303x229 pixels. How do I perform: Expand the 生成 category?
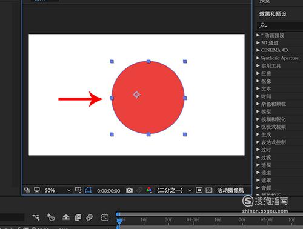point(258,134)
